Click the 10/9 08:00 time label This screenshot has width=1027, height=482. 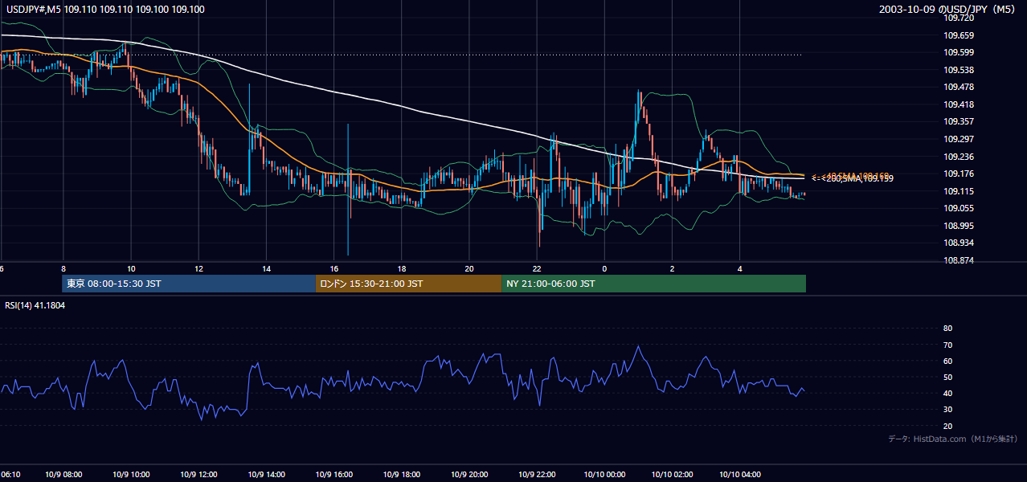point(63,474)
